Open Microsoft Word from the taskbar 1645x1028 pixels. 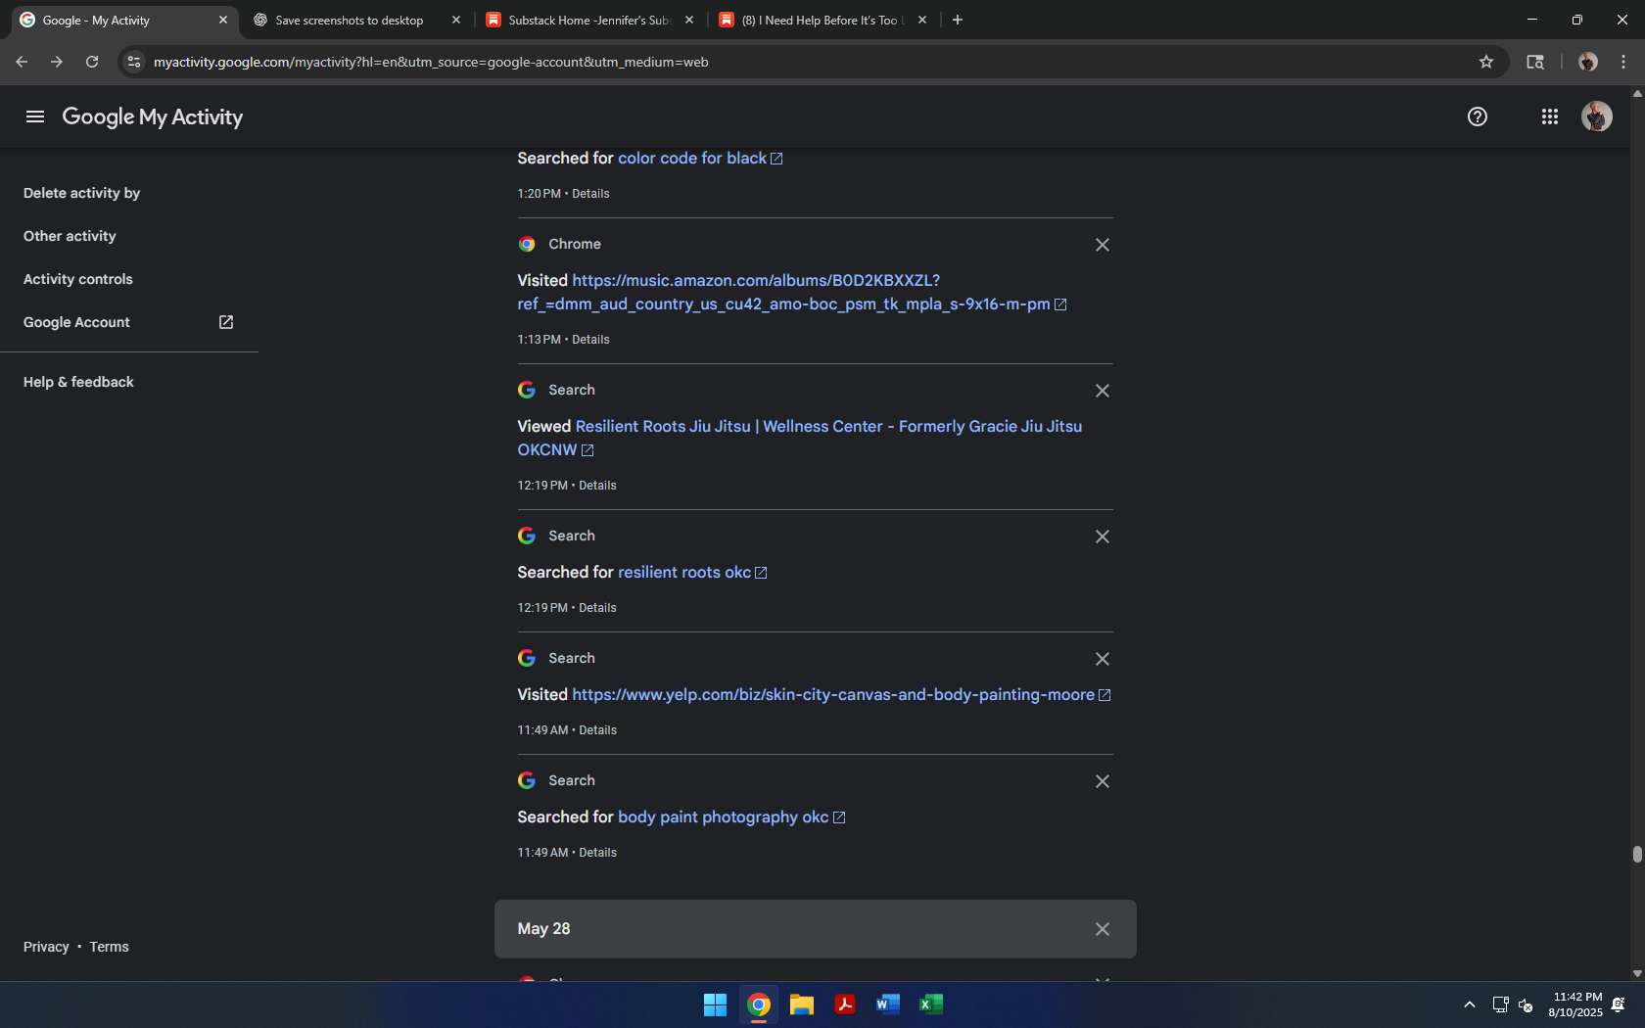888,1005
